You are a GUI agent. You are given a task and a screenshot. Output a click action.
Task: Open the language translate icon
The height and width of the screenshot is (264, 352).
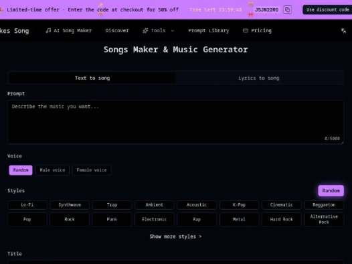click(x=343, y=31)
